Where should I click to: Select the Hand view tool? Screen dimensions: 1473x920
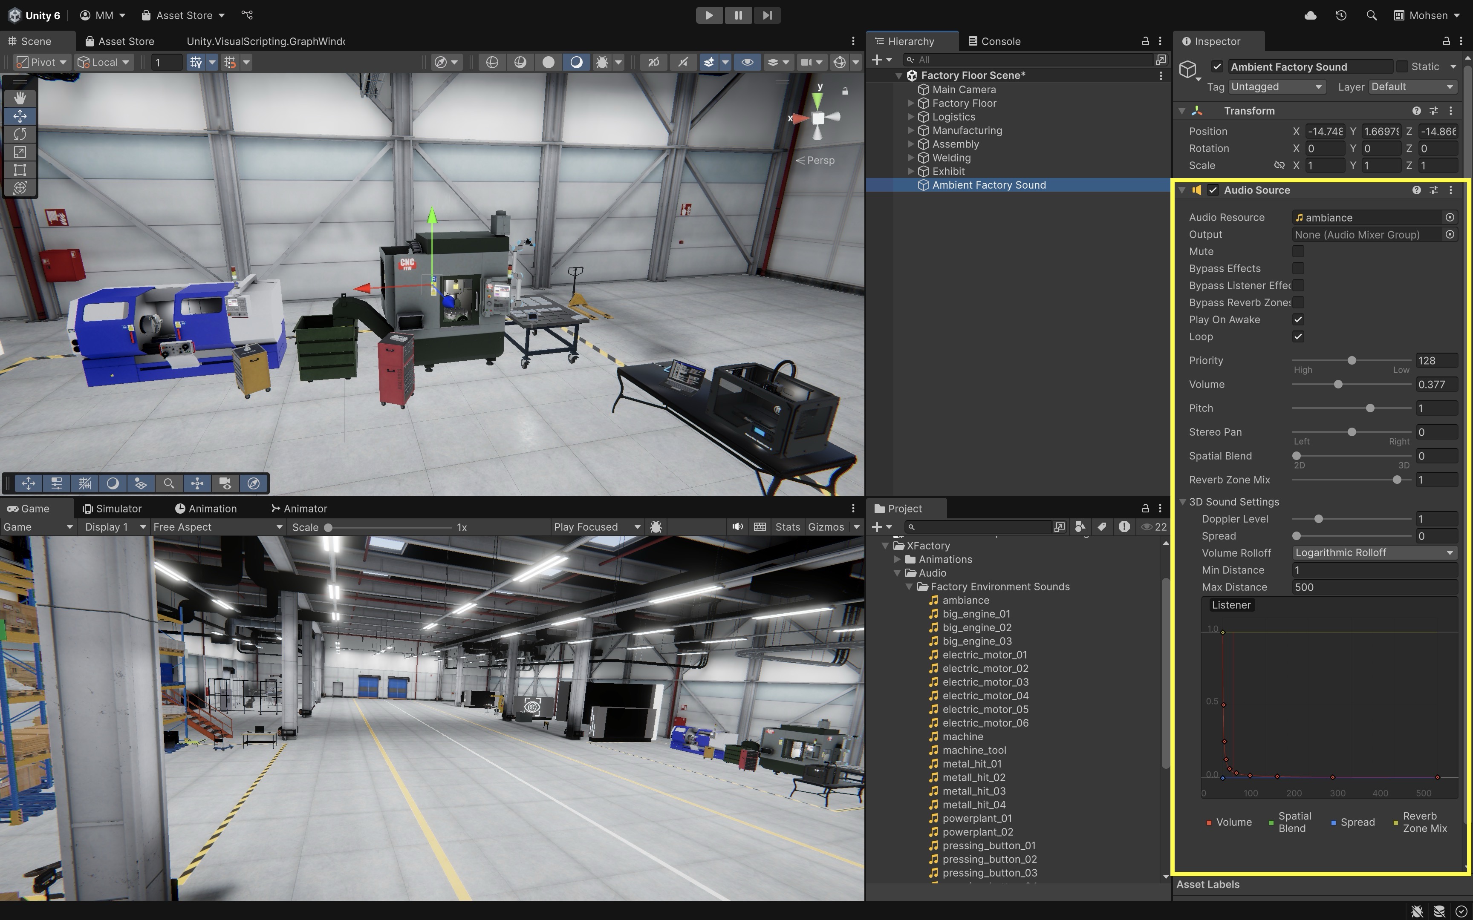click(x=20, y=98)
